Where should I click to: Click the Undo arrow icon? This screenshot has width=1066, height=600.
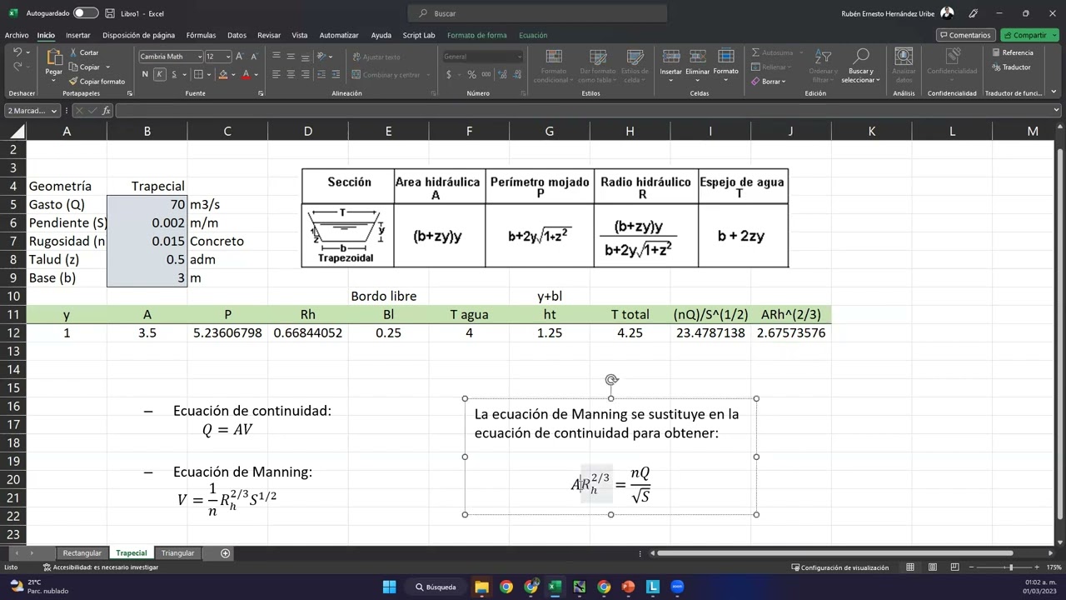pyautogui.click(x=17, y=52)
